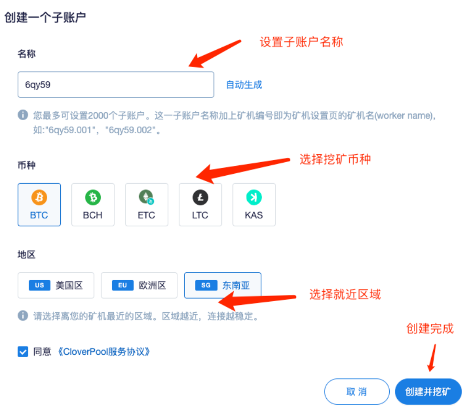Screen dimensions: 471x413
Task: Focus the sub-account name field 6qy59
Action: tap(116, 85)
